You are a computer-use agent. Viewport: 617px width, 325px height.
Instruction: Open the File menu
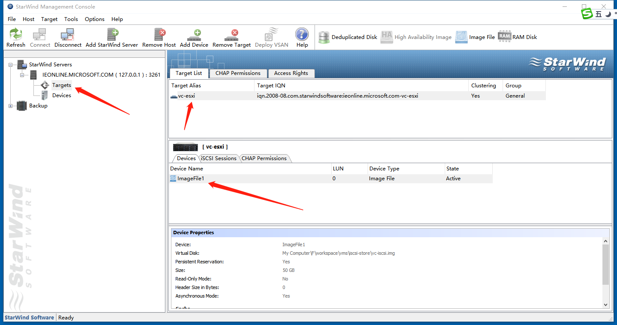12,19
